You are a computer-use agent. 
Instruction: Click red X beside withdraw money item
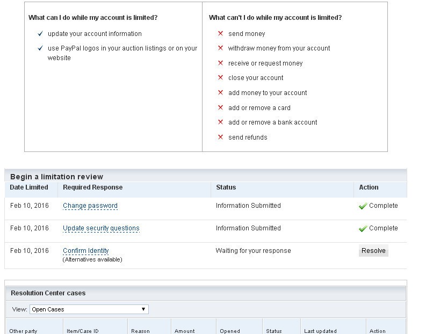(x=220, y=48)
